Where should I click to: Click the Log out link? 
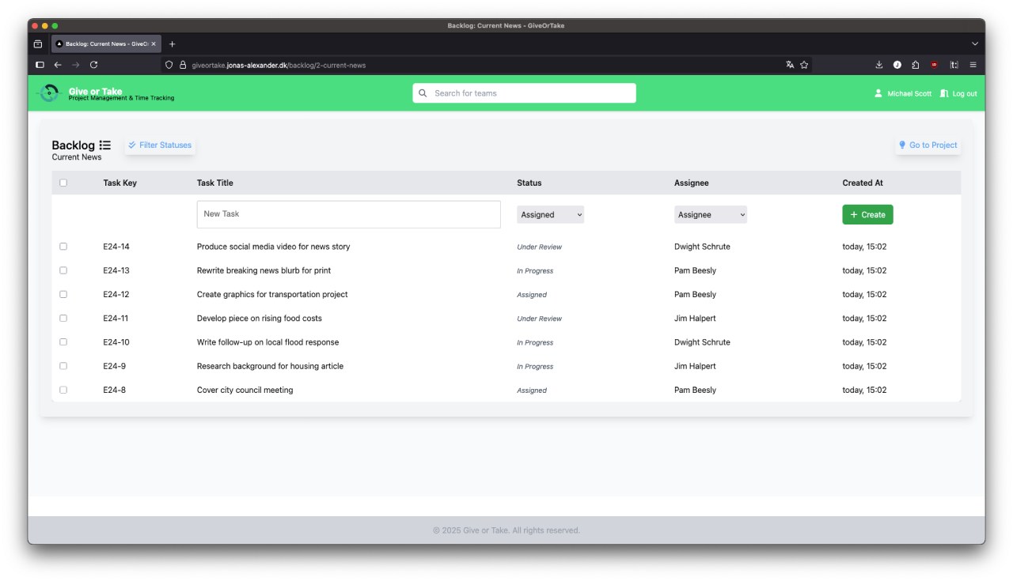[x=958, y=93]
